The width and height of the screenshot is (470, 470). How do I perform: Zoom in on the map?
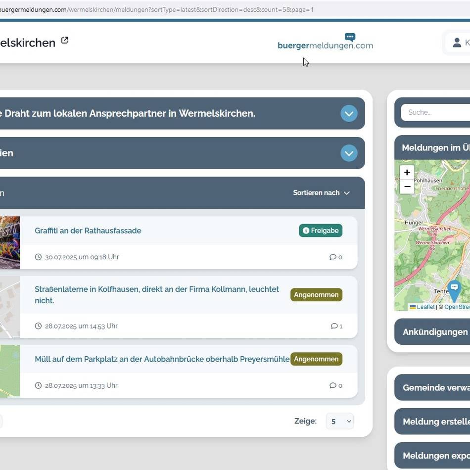click(407, 173)
